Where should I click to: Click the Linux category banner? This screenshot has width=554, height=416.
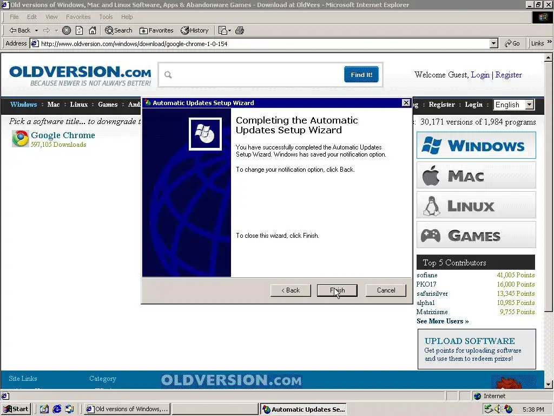click(x=476, y=205)
